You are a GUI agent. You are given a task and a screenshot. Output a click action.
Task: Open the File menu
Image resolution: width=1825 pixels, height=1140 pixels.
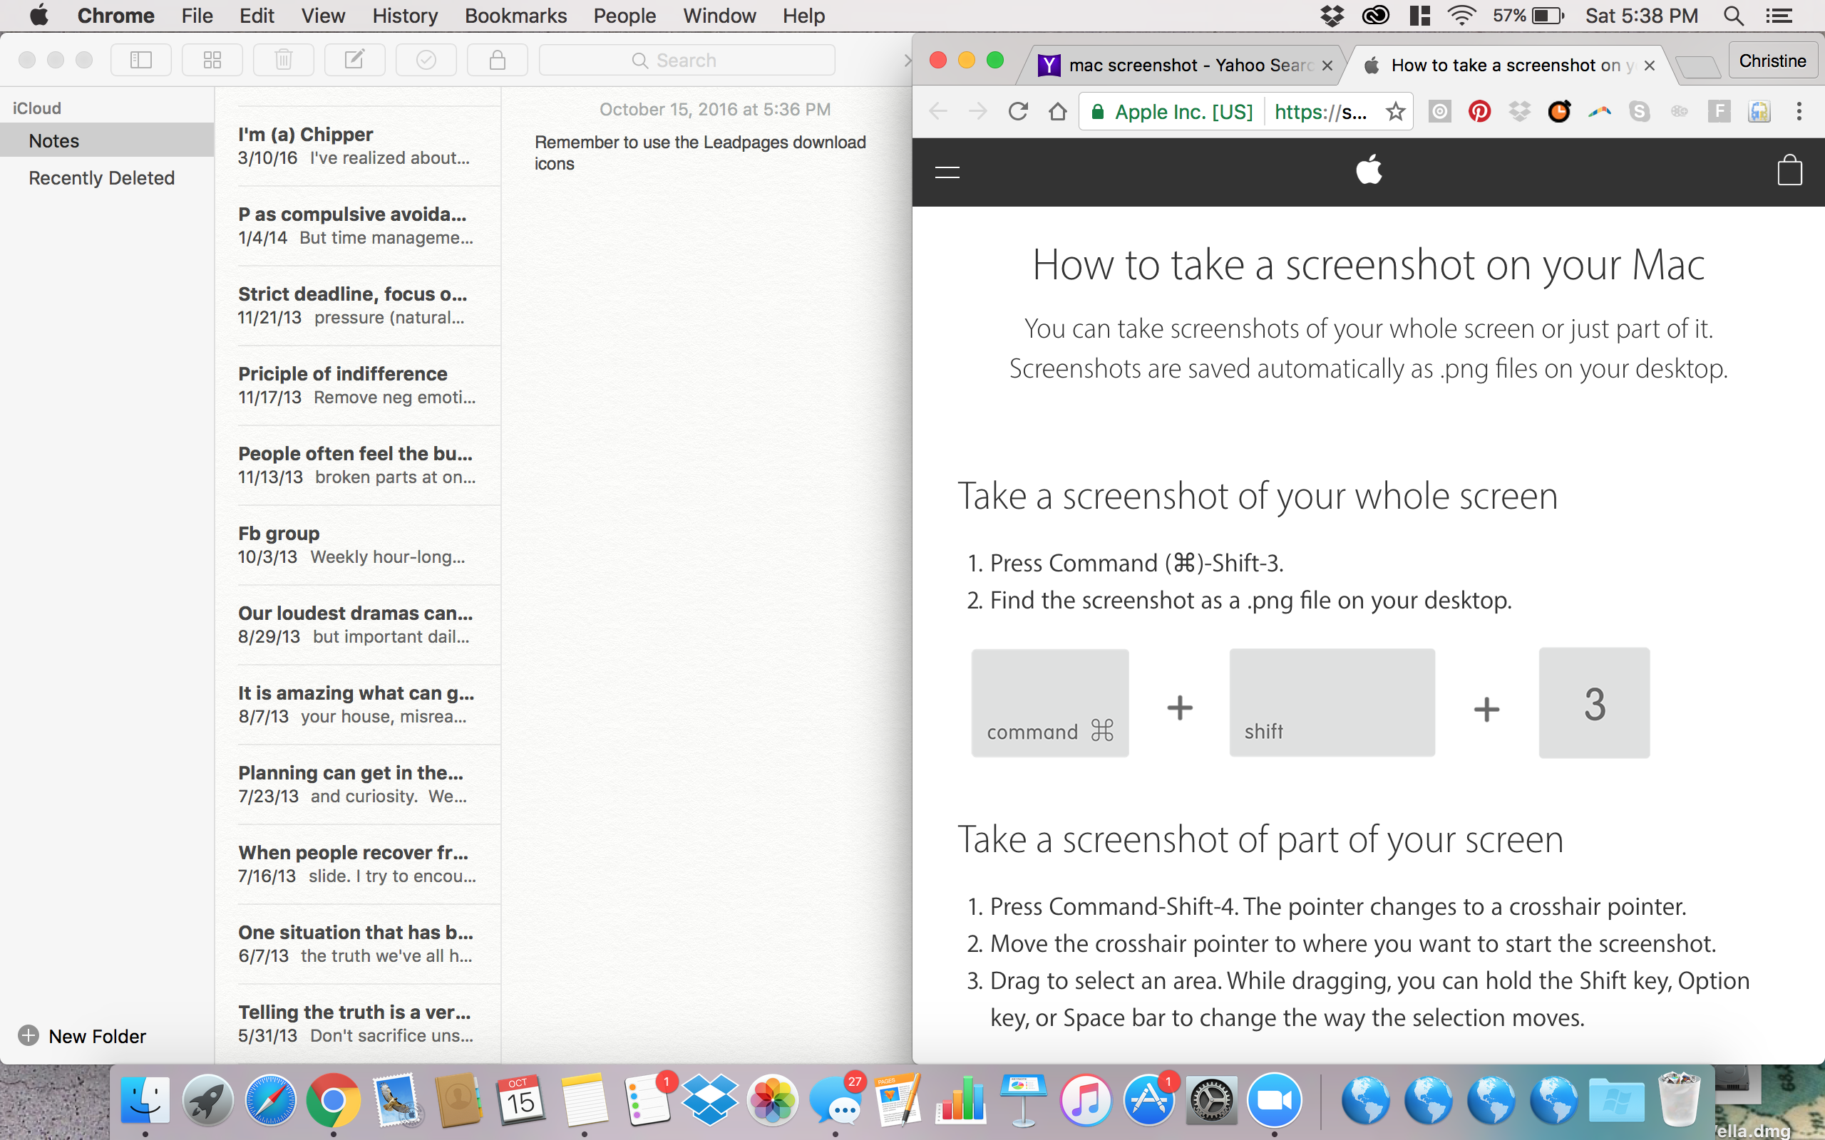197,16
